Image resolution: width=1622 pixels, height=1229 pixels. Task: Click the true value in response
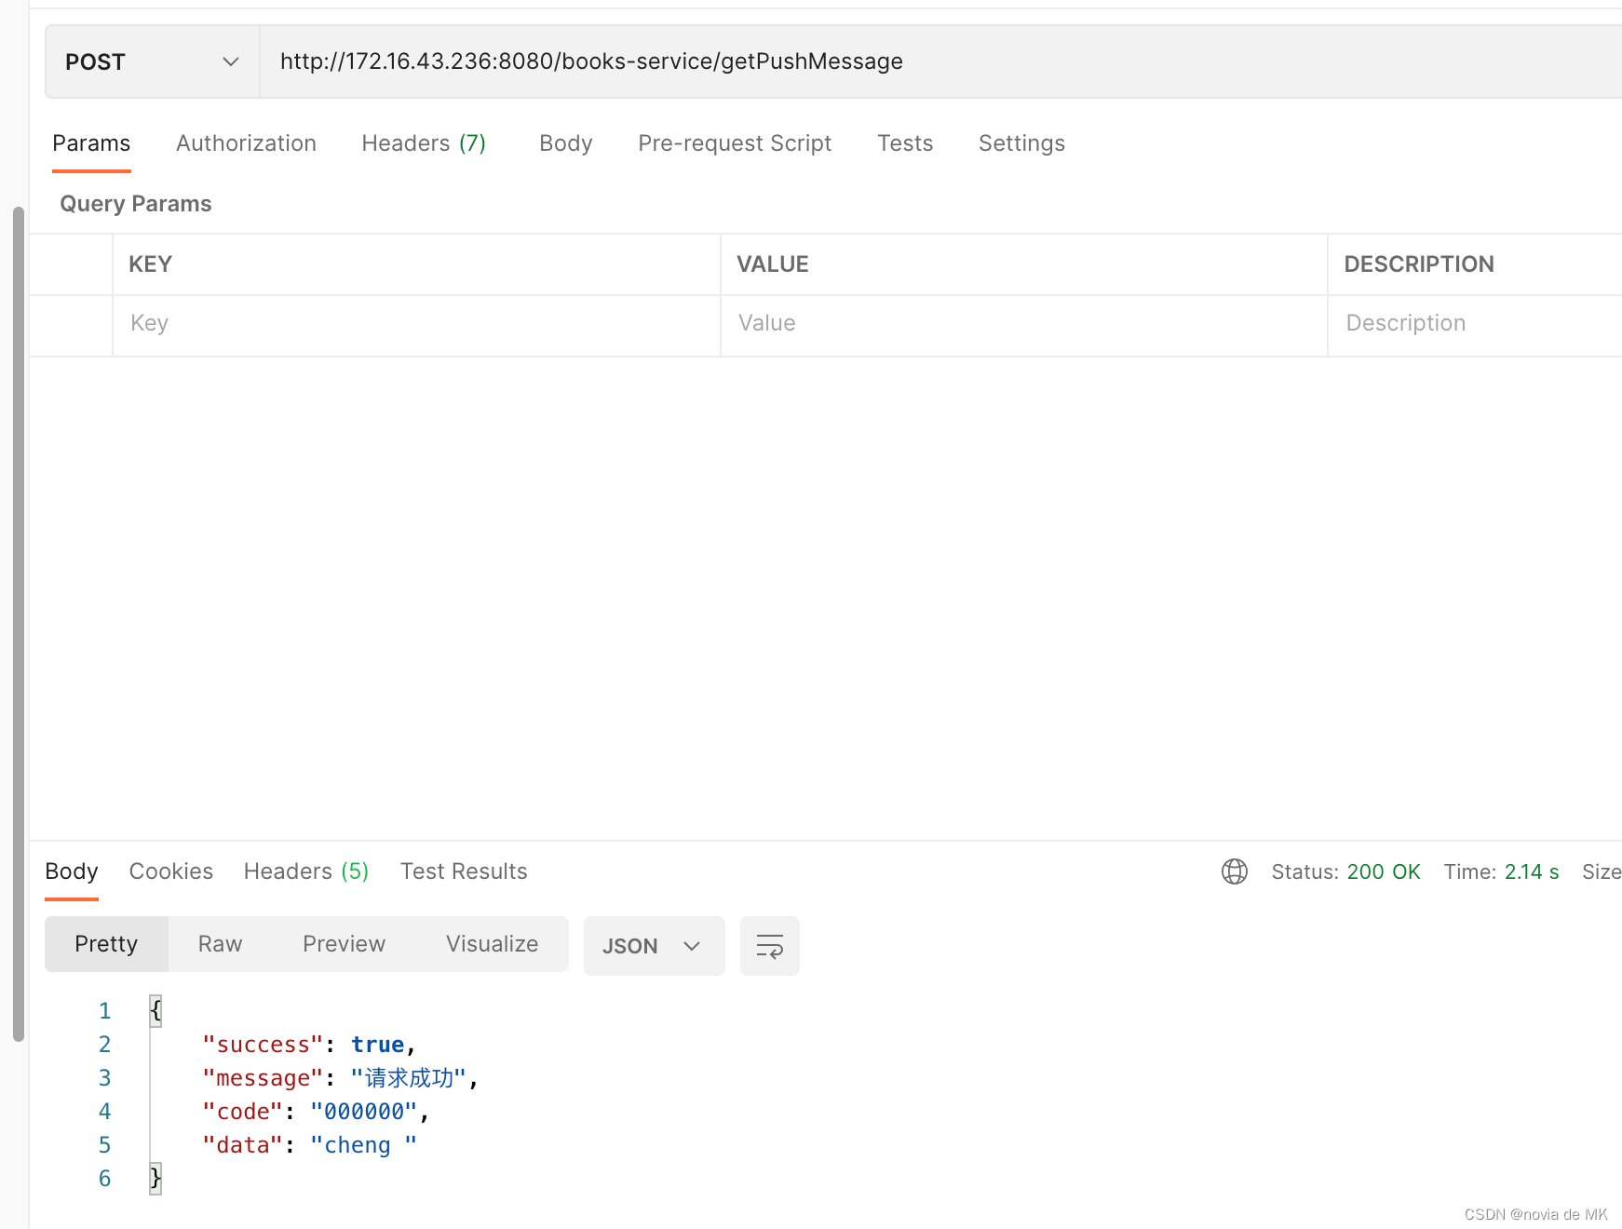[377, 1045]
